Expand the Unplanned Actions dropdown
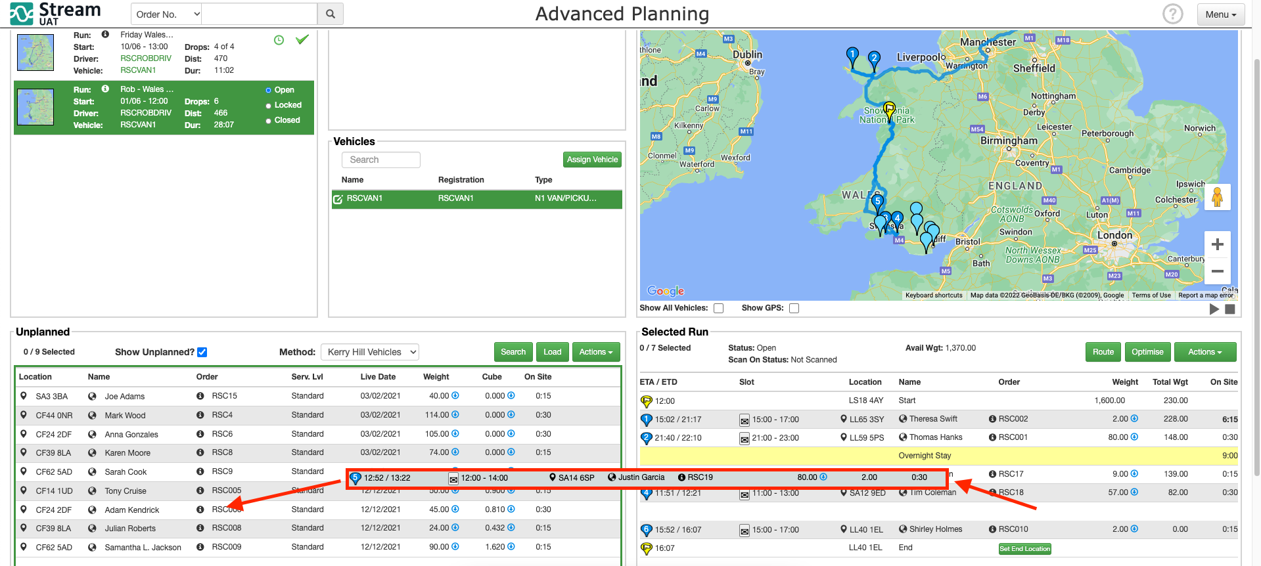The image size is (1261, 566). point(595,352)
